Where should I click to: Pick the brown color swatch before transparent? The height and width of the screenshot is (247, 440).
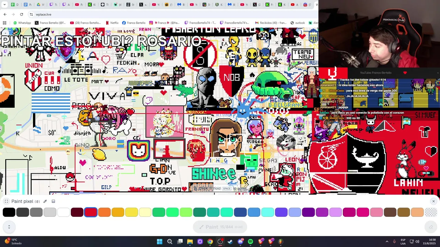(404, 212)
